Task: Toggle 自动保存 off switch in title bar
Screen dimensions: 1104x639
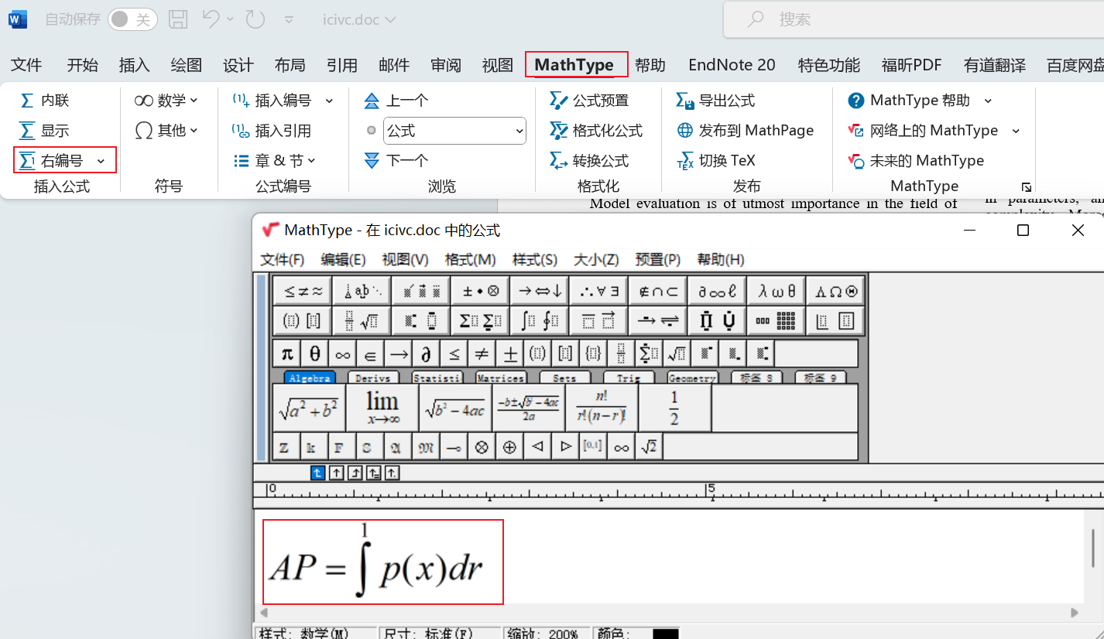Action: tap(132, 19)
